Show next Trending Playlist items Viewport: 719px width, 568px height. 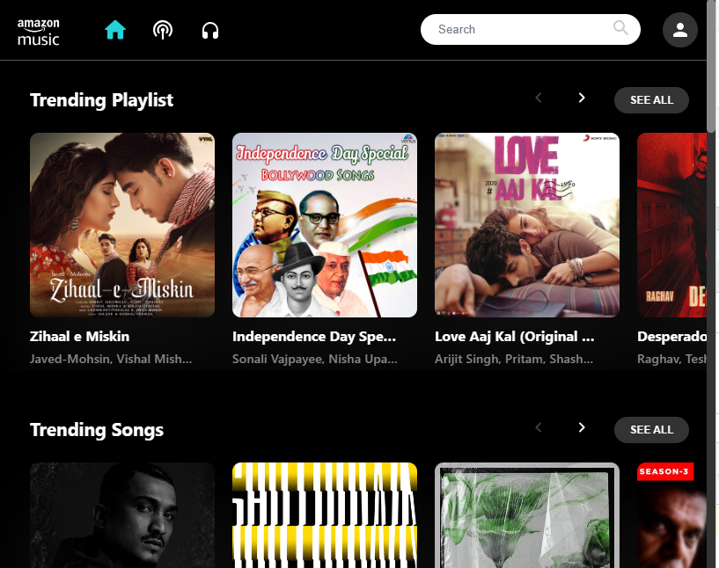click(582, 98)
